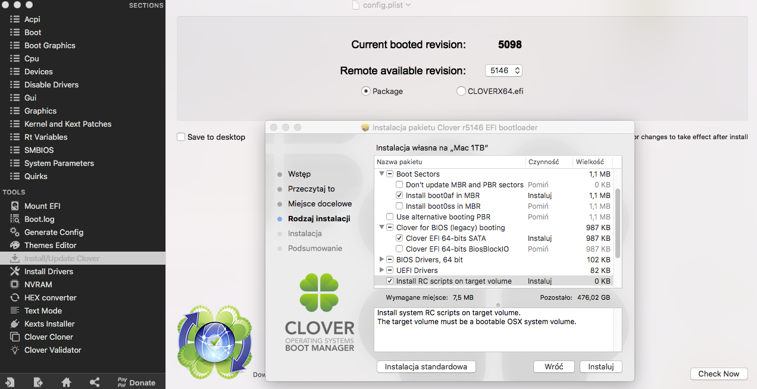
Task: Toggle the UEFI Drivers group checkbox
Action: pos(390,270)
